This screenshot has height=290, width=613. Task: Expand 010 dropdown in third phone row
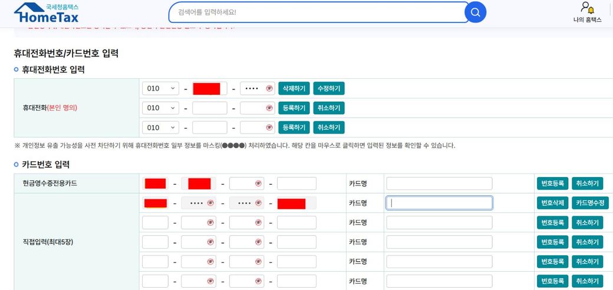click(160, 128)
